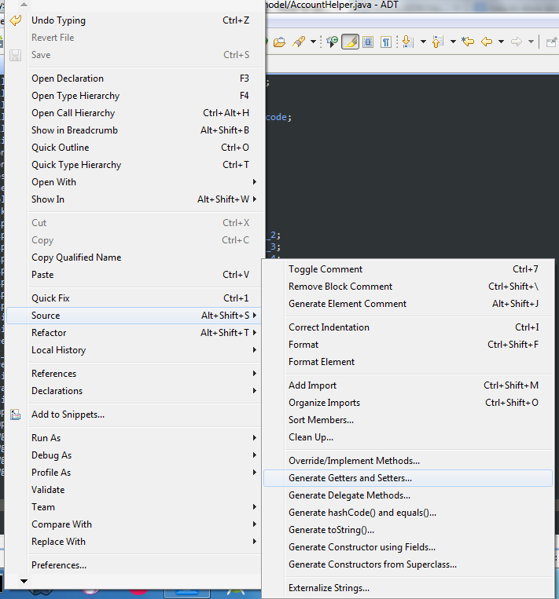Choose Clean Up...

coord(408,437)
